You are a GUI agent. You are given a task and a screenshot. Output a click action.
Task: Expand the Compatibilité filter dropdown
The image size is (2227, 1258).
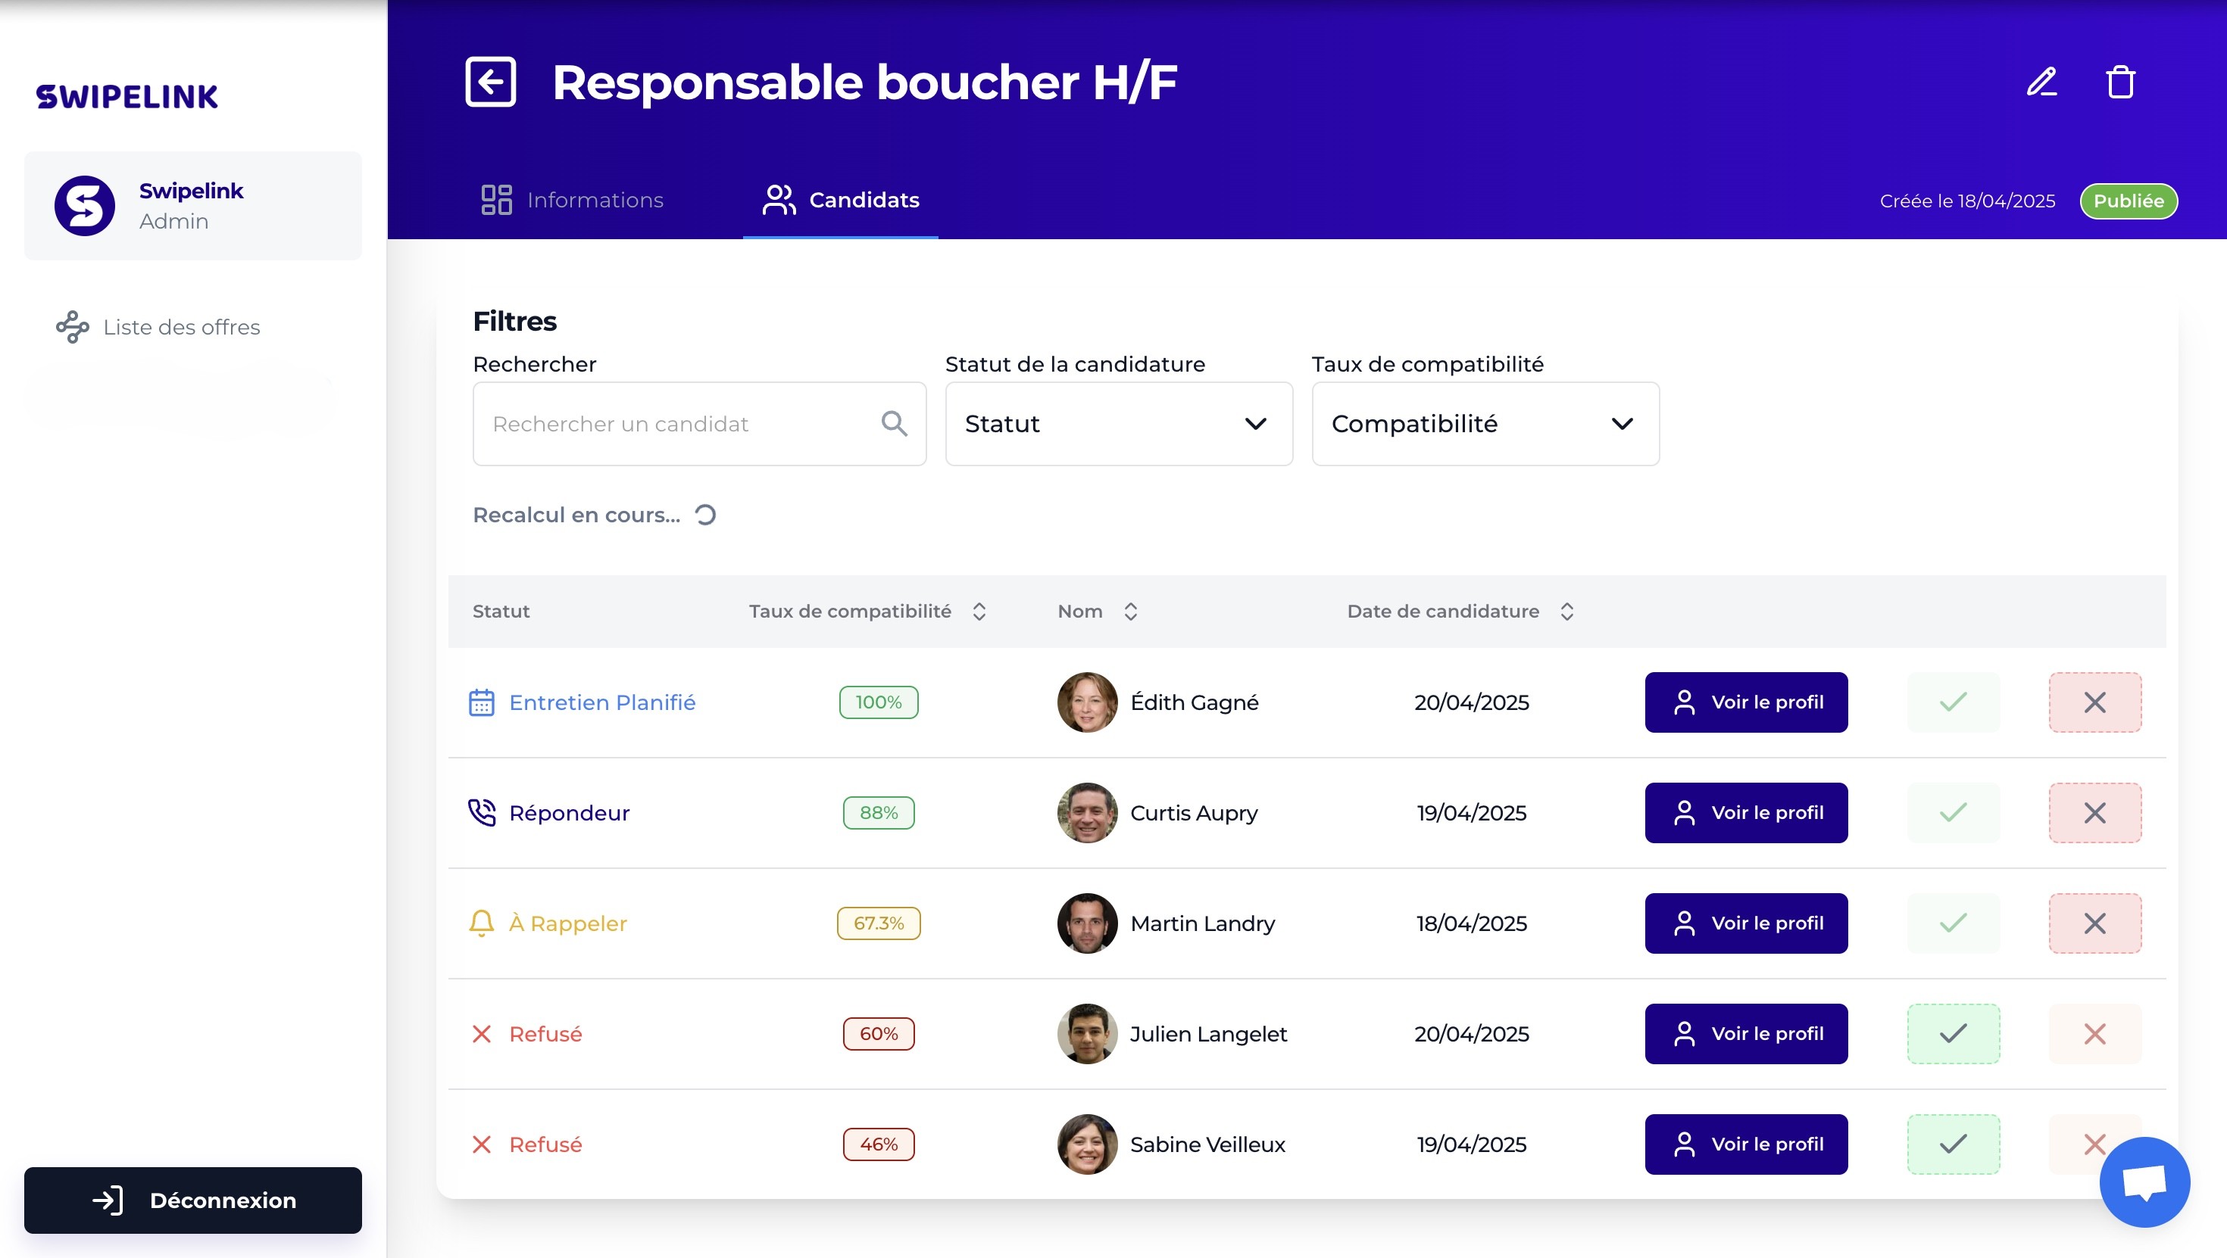1485,423
